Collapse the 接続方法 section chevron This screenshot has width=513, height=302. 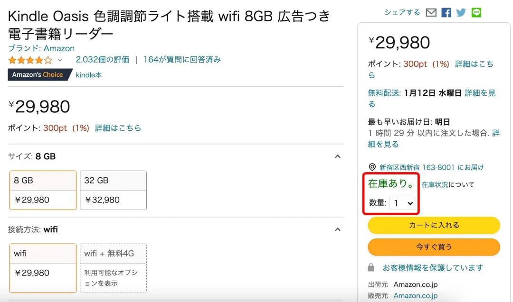point(337,229)
